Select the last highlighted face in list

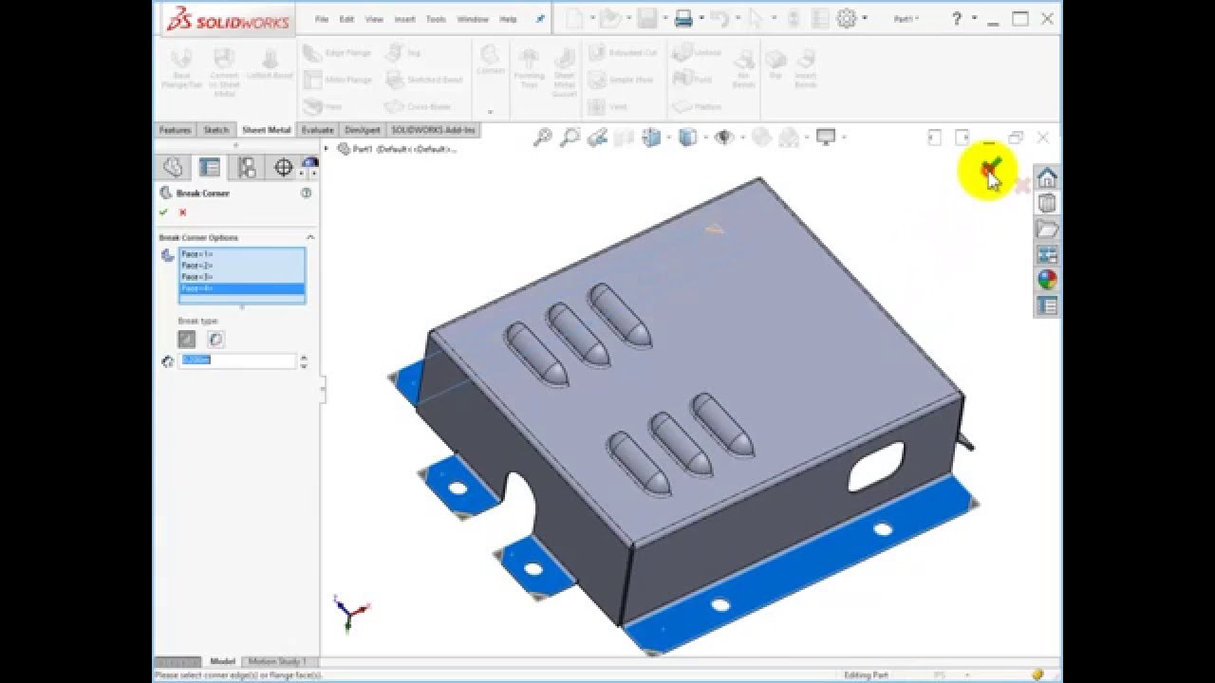pyautogui.click(x=242, y=288)
